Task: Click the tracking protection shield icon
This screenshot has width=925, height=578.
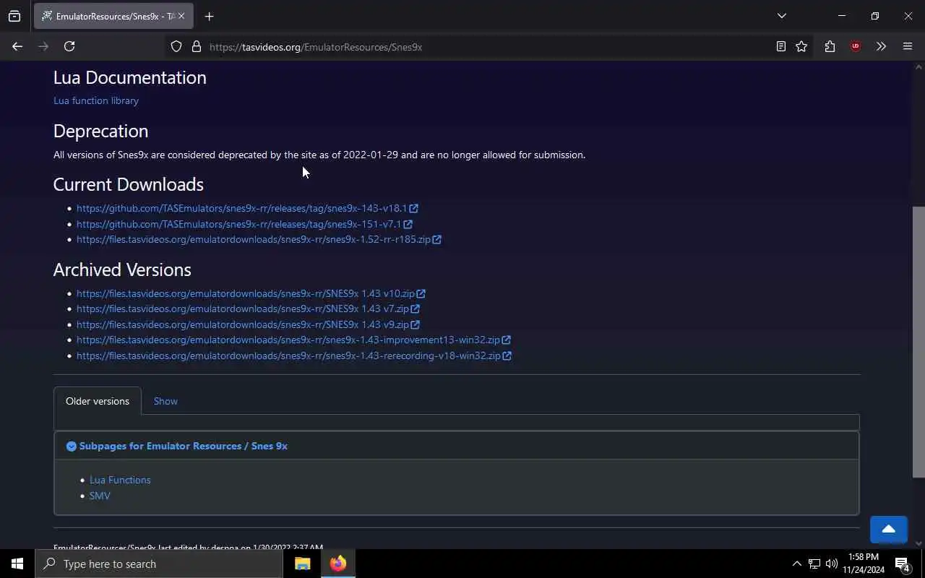Action: 176,46
